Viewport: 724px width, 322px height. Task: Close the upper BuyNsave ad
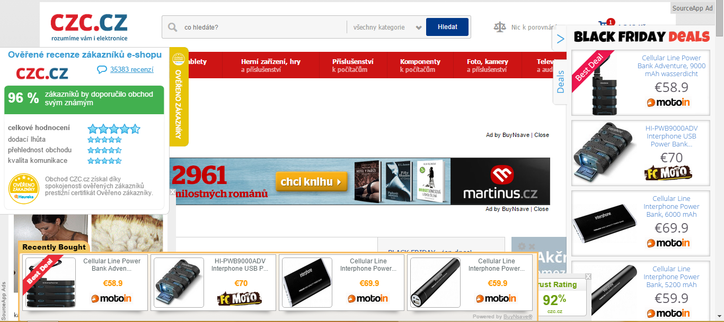[x=542, y=135]
